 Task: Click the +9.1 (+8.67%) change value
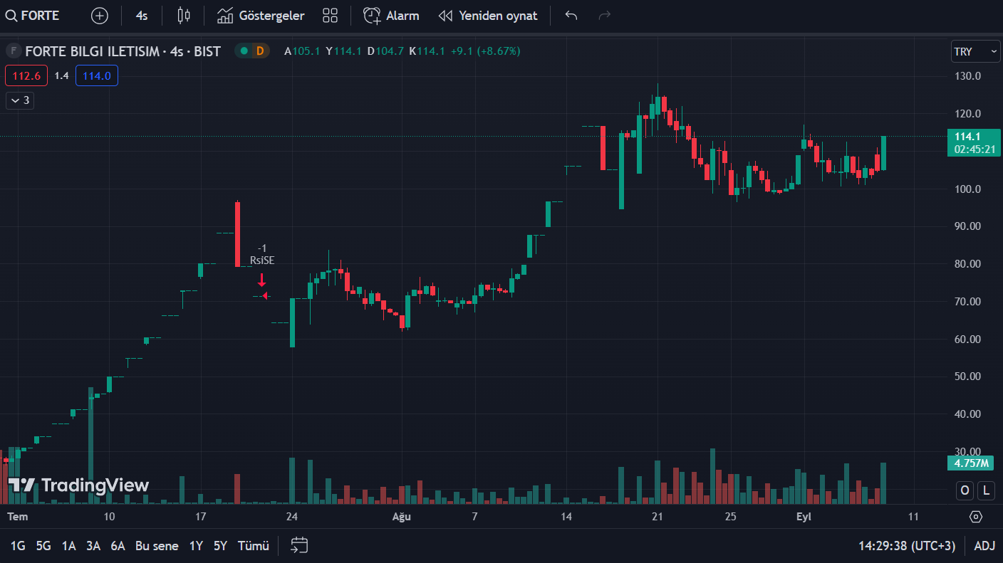tap(485, 51)
